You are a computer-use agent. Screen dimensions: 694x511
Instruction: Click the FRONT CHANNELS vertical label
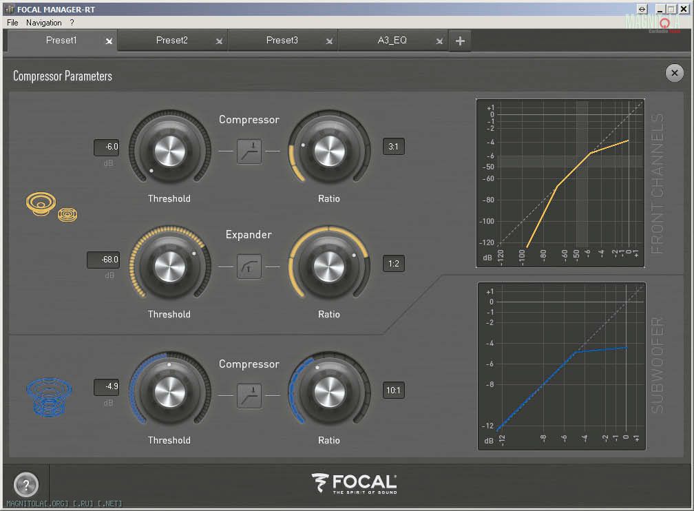coord(658,183)
